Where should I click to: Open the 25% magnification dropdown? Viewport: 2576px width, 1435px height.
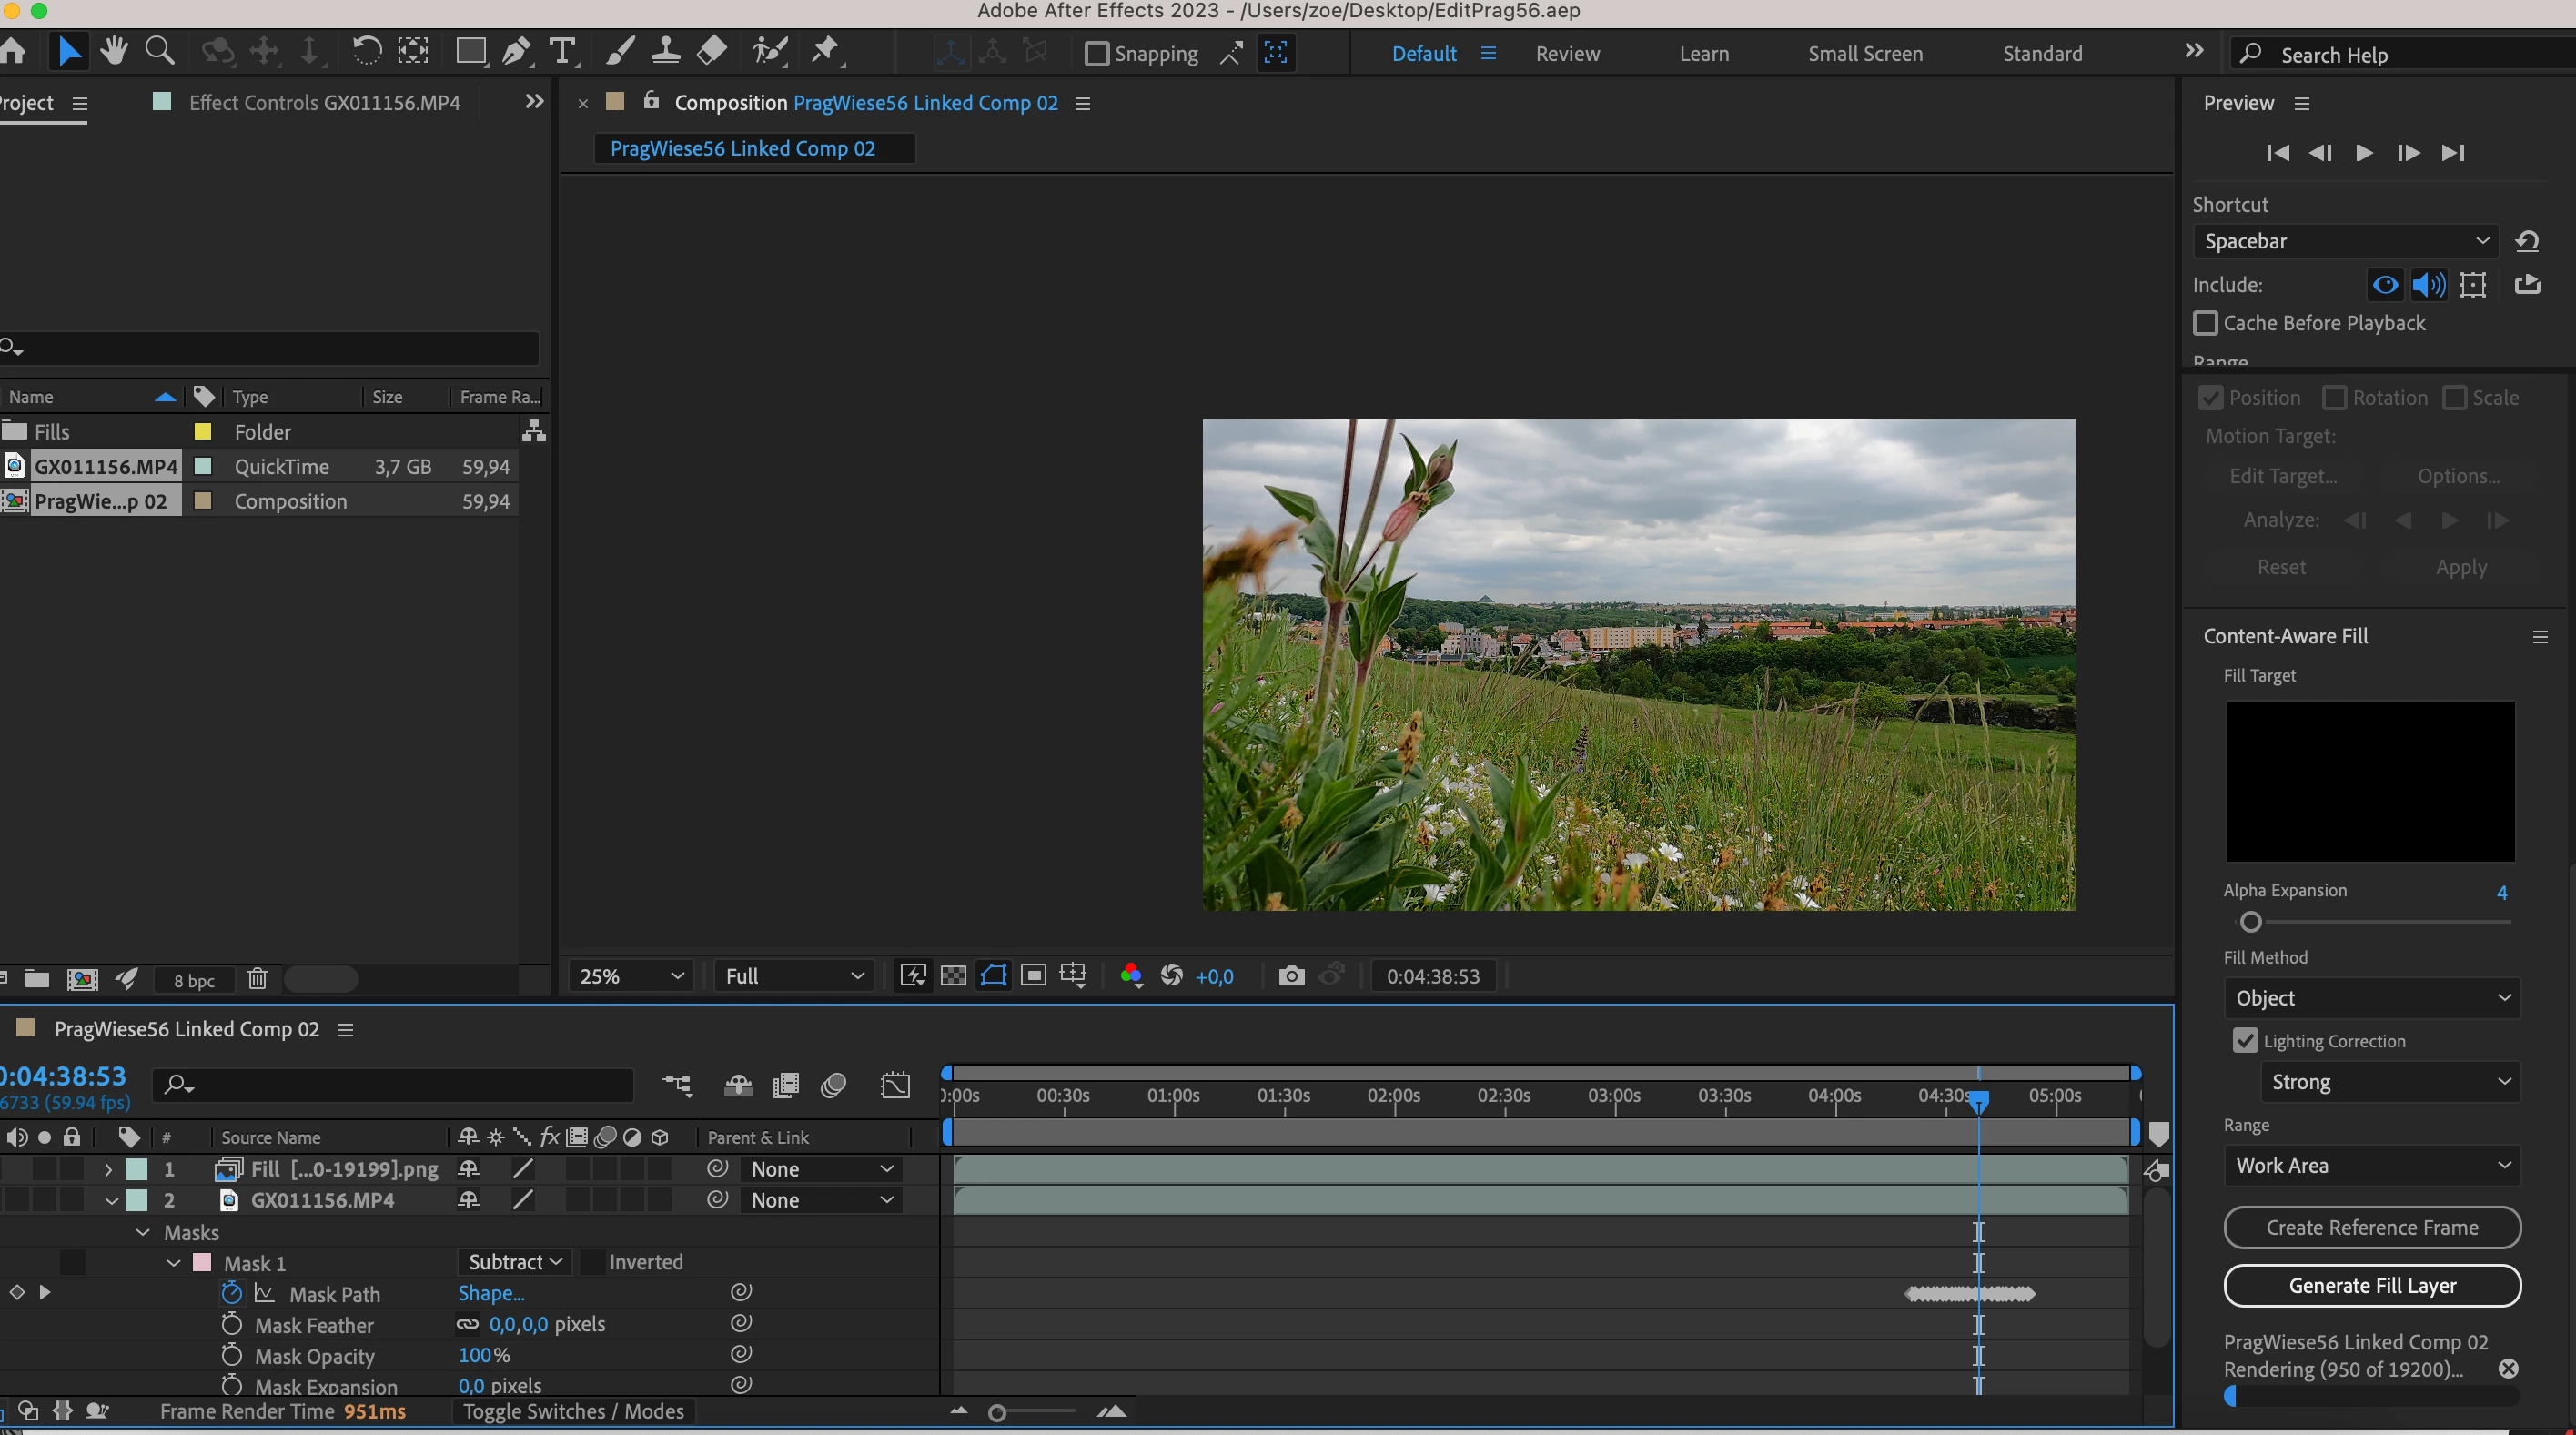[631, 976]
